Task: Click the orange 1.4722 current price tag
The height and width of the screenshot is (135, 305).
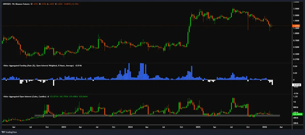Action: pos(296,26)
